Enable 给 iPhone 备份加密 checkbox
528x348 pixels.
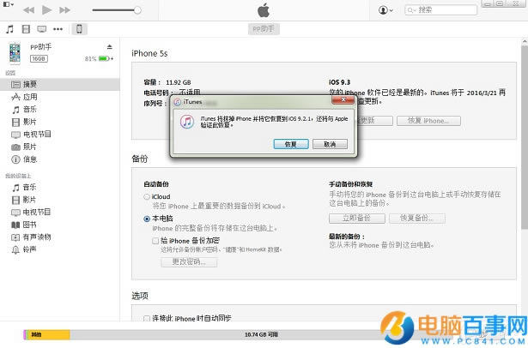click(155, 241)
